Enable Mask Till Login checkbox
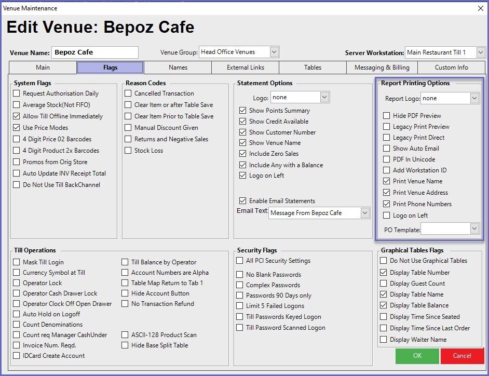This screenshot has height=376, width=489. pos(17,262)
